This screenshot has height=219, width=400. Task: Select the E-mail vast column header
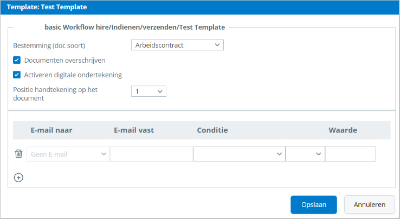(135, 130)
